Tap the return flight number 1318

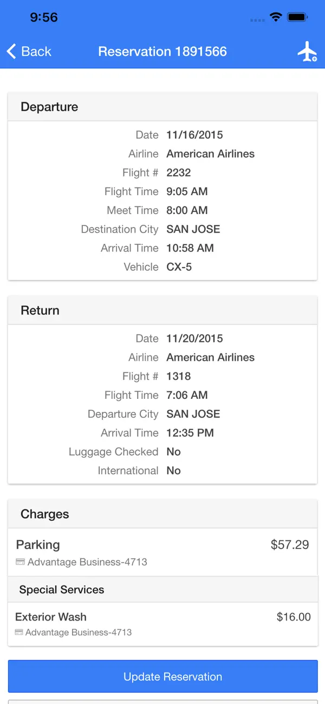[x=179, y=376]
